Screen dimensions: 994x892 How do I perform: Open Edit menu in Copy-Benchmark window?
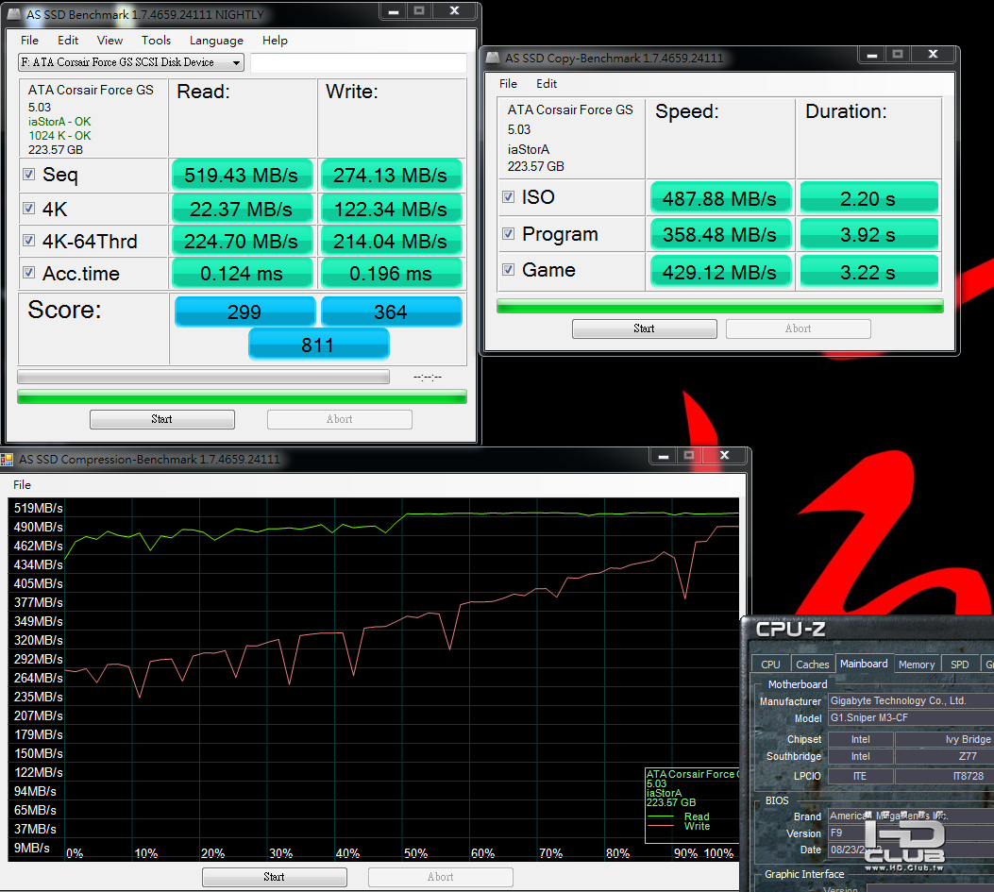tap(547, 84)
